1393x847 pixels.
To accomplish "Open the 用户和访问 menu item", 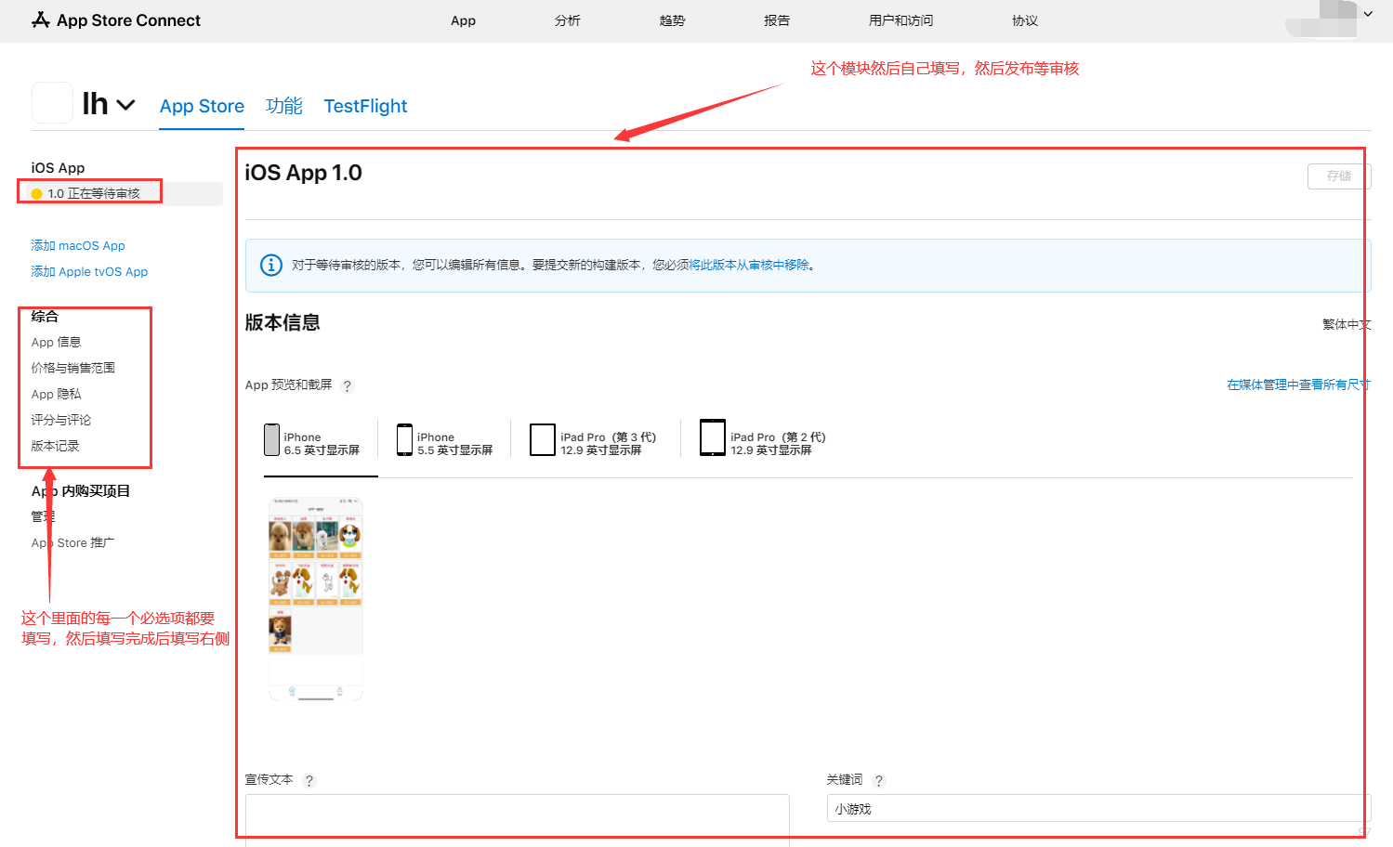I will 900,20.
